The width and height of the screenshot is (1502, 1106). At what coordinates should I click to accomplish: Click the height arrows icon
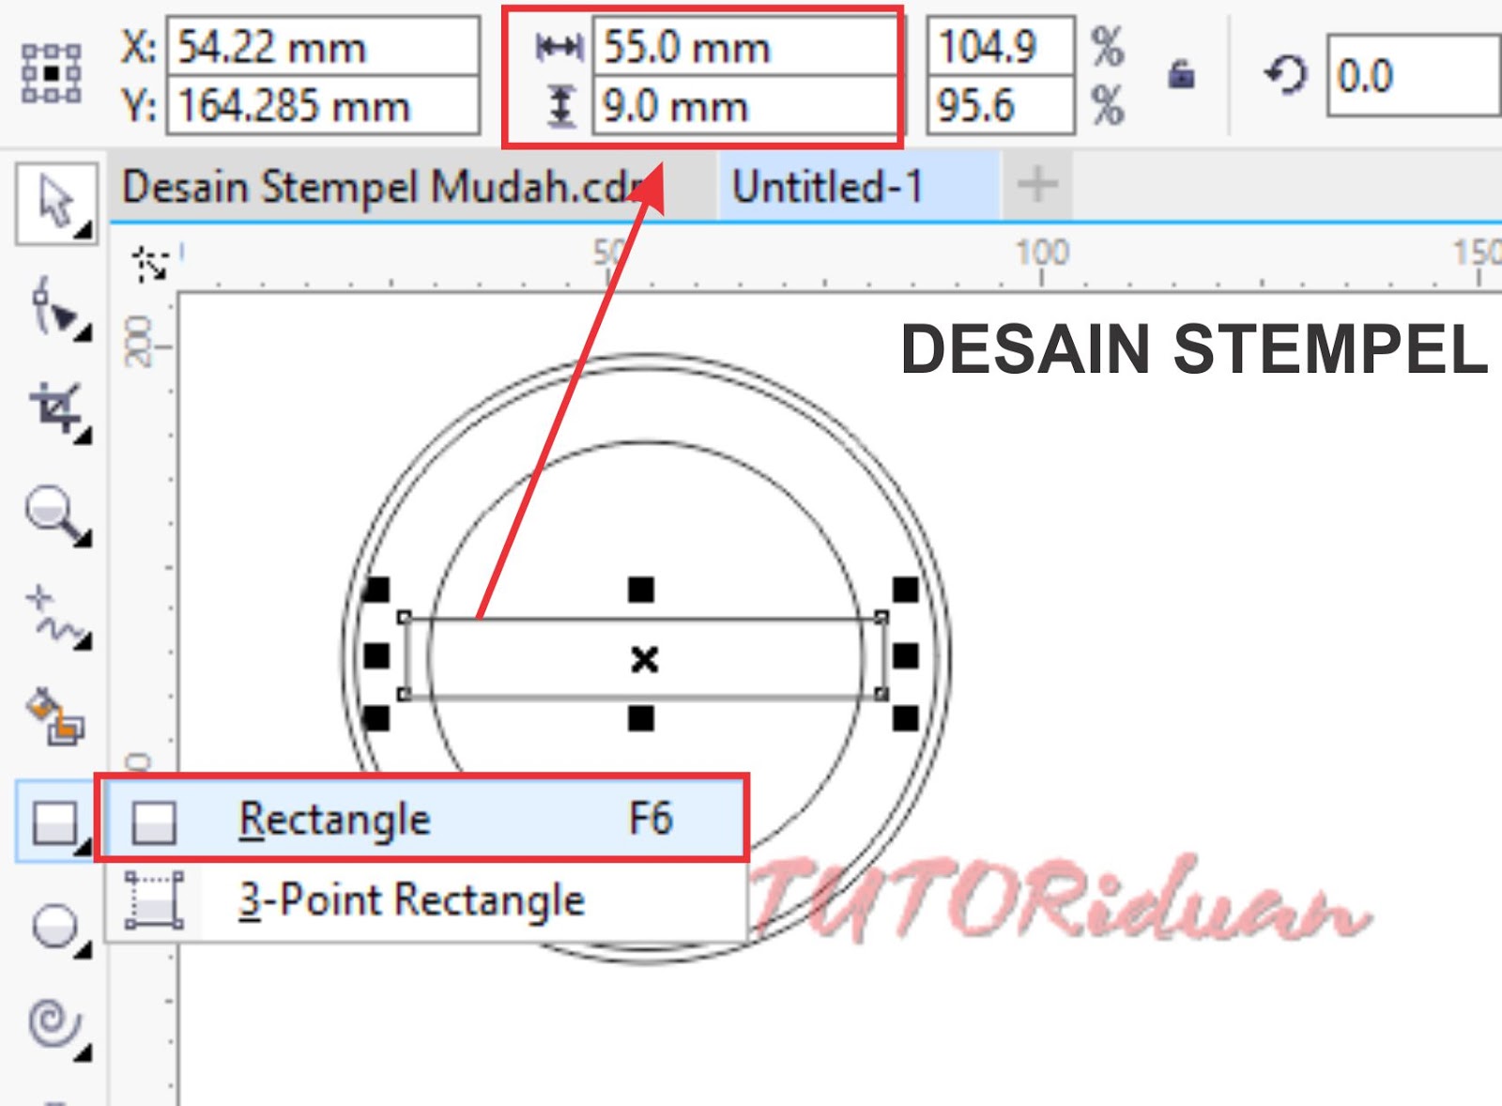[x=560, y=106]
